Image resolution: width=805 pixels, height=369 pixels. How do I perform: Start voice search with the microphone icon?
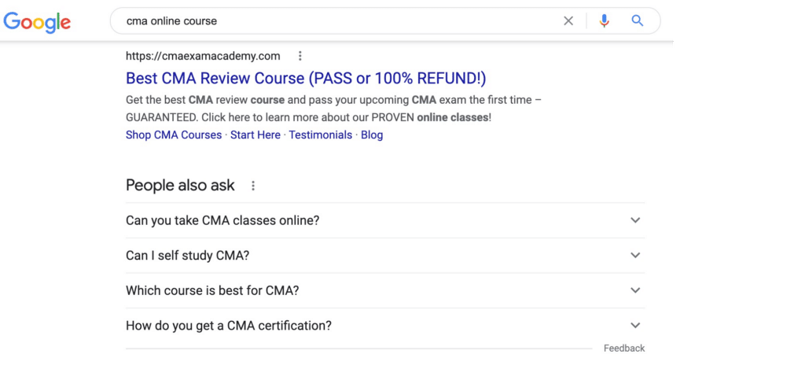click(x=605, y=21)
